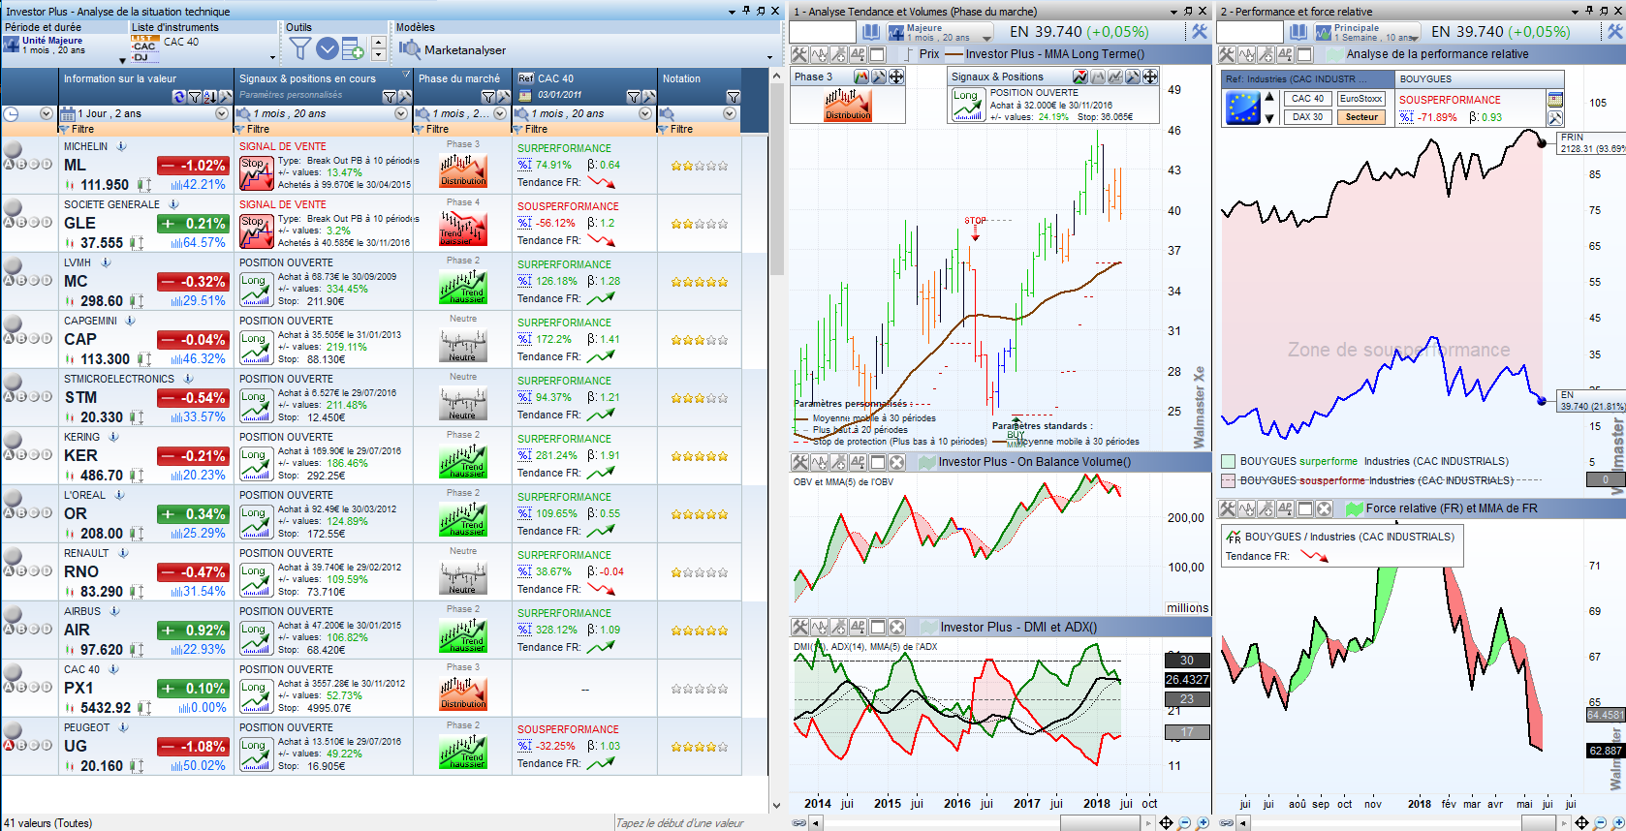This screenshot has width=1626, height=831.
Task: Click the European flag reference icon
Action: pos(1243,108)
